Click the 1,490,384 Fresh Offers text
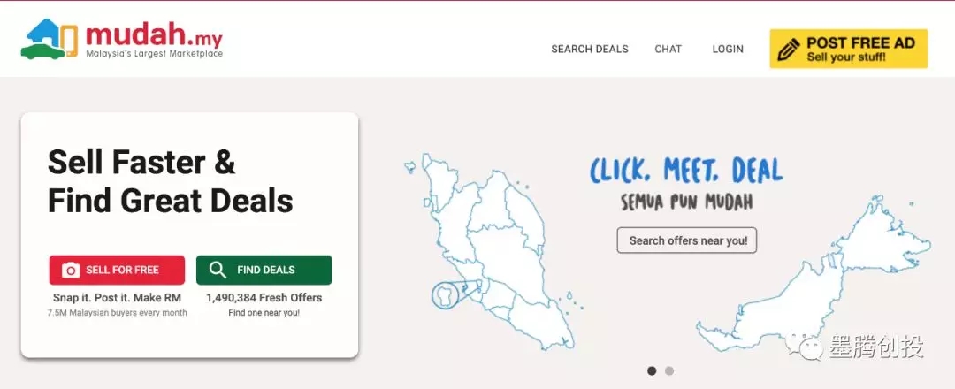The height and width of the screenshot is (389, 955). (x=264, y=298)
